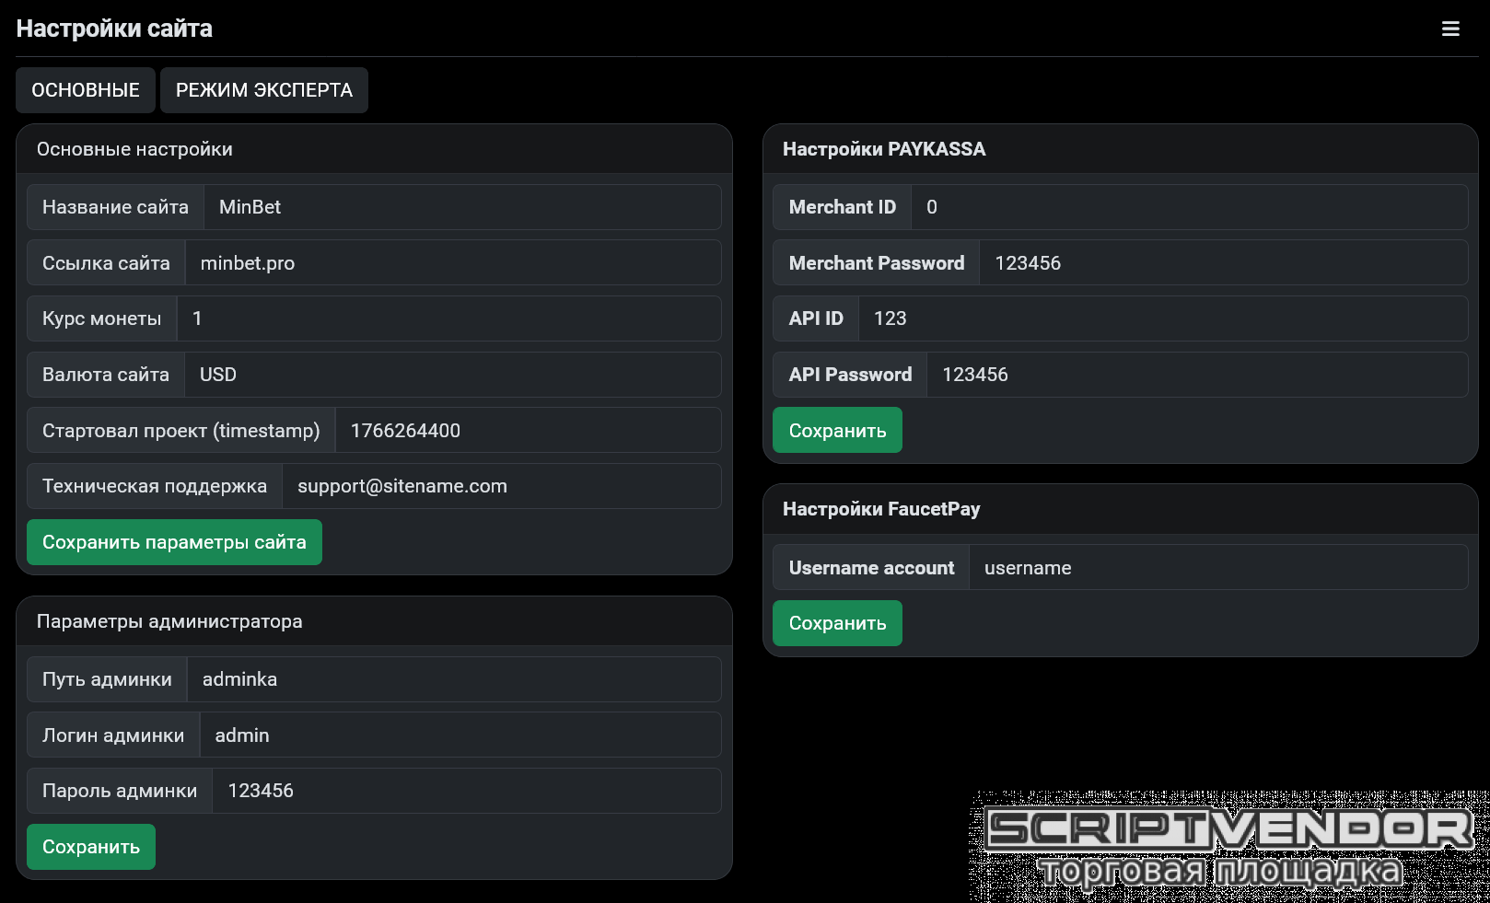The height and width of the screenshot is (903, 1490).
Task: Save the administrator parameters with Сохранить
Action: tap(91, 847)
